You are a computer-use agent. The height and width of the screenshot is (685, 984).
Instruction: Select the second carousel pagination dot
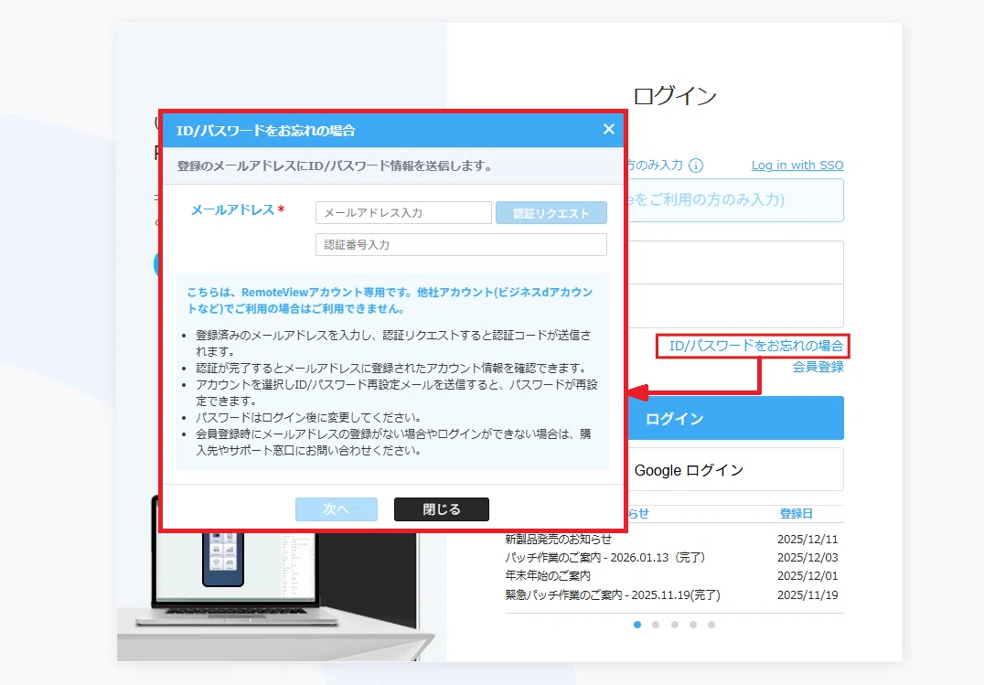656,625
